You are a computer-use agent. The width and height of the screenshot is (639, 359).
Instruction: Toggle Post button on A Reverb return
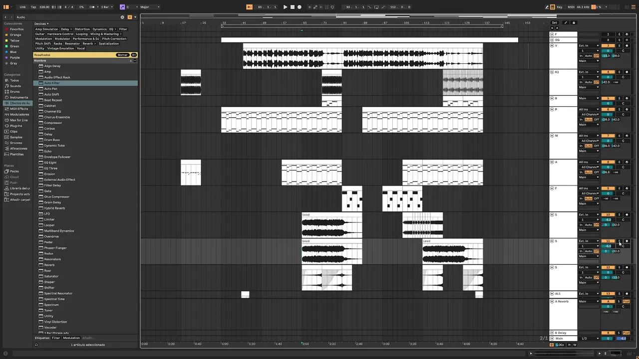[x=626, y=301]
